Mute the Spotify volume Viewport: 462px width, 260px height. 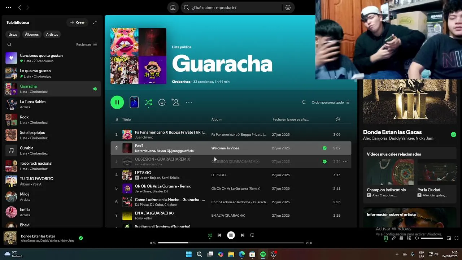coord(417,238)
